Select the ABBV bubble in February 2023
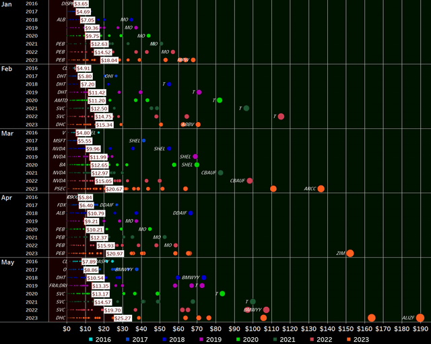The image size is (431, 344). tap(198, 124)
